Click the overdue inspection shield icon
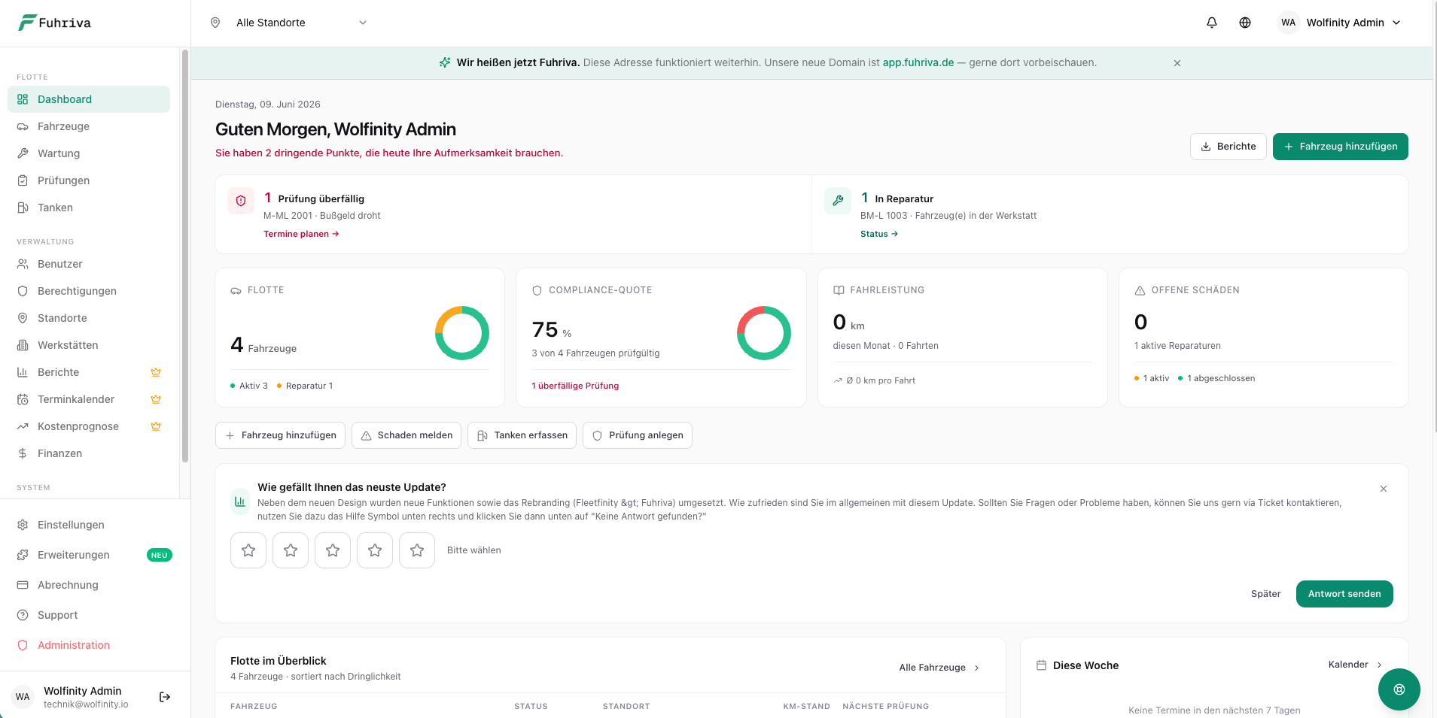 241,201
